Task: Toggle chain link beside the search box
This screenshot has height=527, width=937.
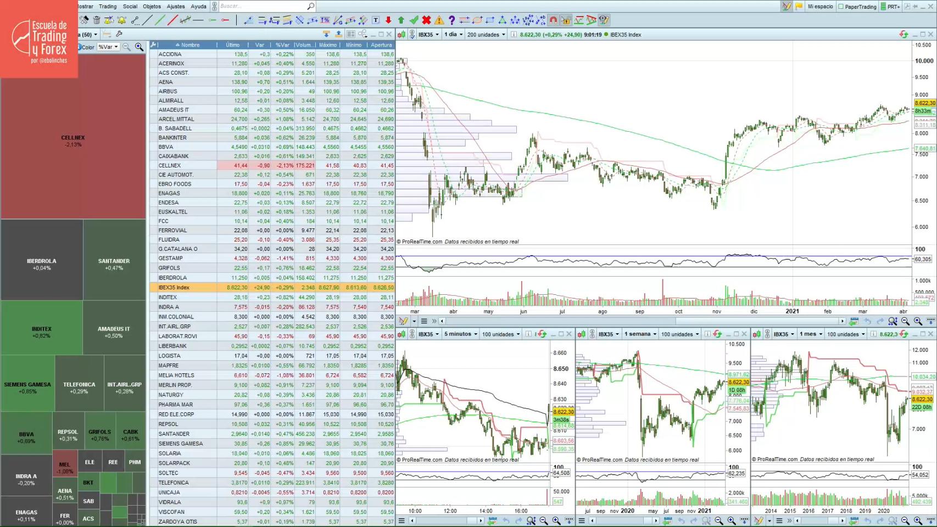Action: pyautogui.click(x=214, y=6)
